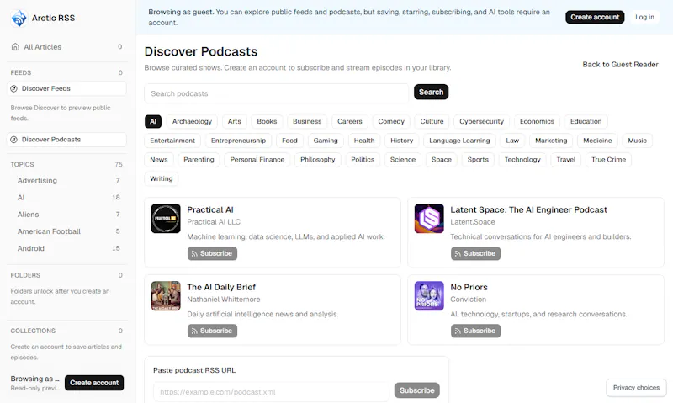Select the Technology category

click(x=522, y=160)
